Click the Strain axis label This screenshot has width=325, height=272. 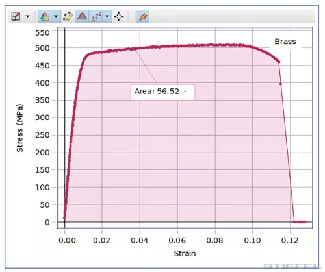pyautogui.click(x=185, y=253)
